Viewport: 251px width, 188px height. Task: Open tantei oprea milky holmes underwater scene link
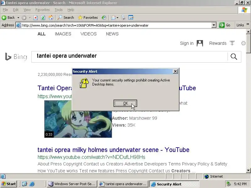coord(113,150)
